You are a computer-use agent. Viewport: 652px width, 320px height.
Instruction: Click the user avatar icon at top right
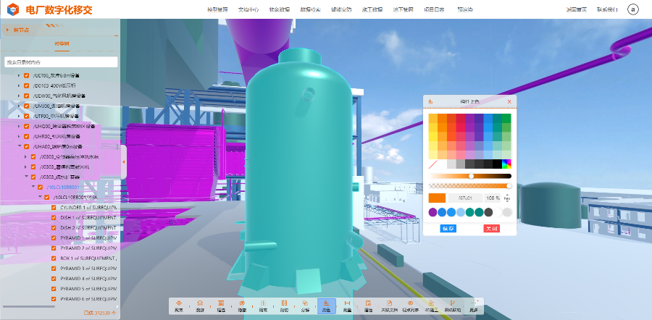click(x=632, y=9)
